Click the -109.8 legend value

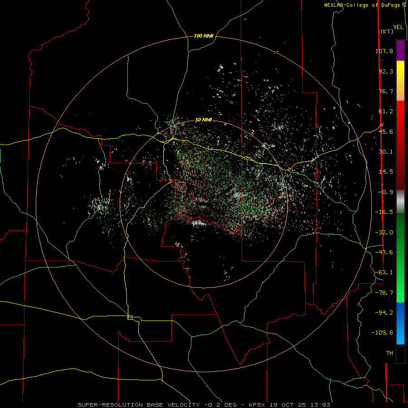click(382, 333)
